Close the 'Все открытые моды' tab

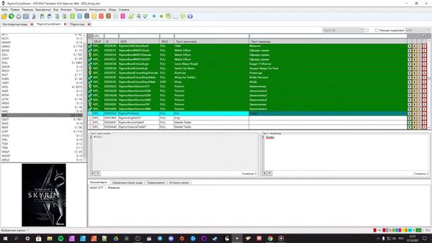click(32, 24)
